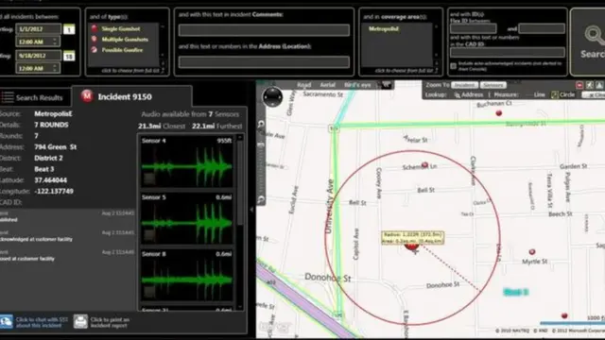Open the start date calendar picker

pos(69,29)
